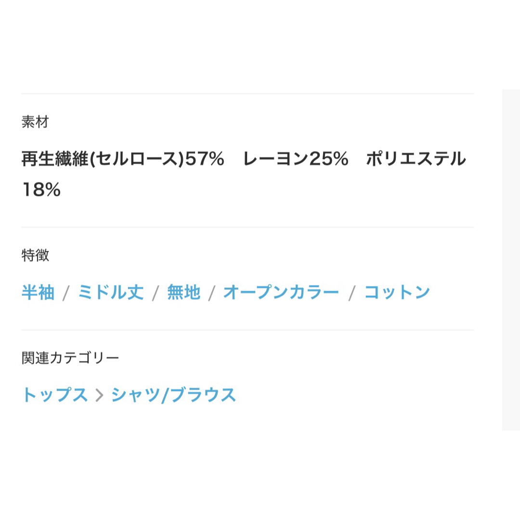This screenshot has height=520, width=520.
Task: Select the ミドル丈 feature tag
Action: tap(111, 292)
